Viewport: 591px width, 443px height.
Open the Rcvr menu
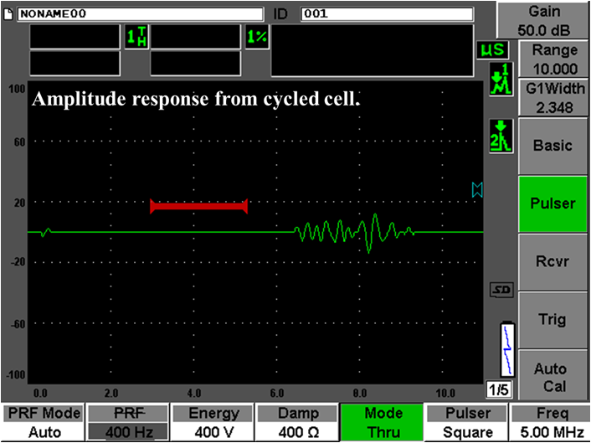pos(553,260)
